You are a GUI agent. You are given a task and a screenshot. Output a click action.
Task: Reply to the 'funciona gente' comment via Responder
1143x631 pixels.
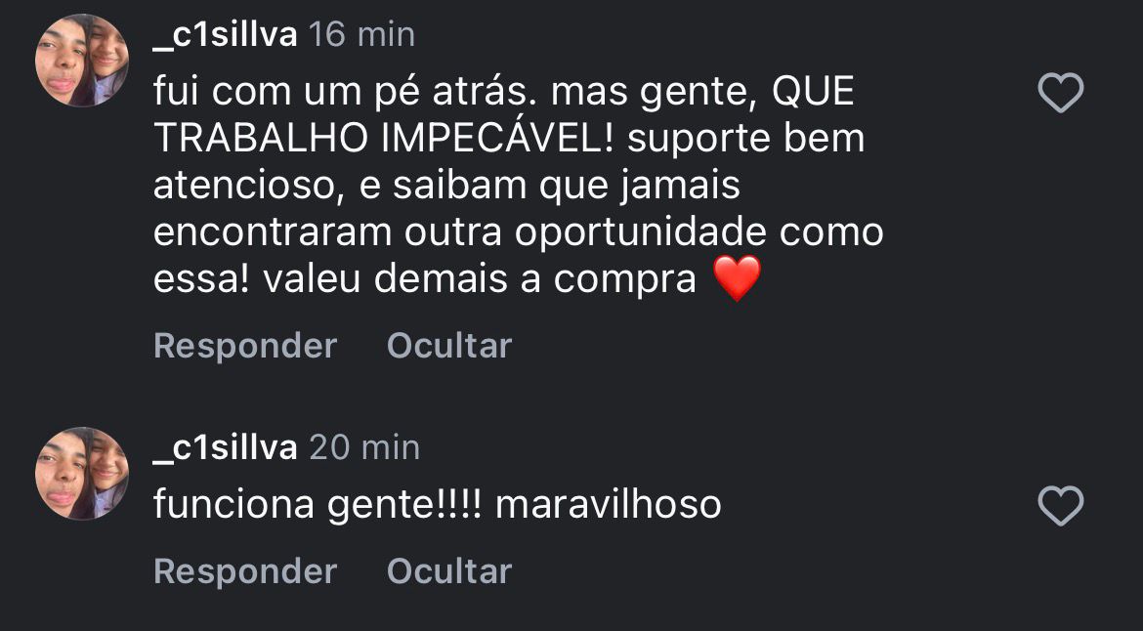coord(245,571)
